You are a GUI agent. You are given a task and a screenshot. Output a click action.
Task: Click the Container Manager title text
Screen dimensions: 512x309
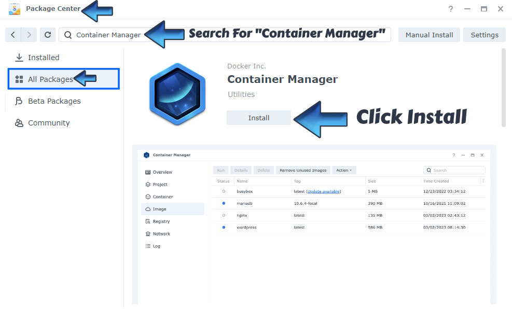(282, 79)
